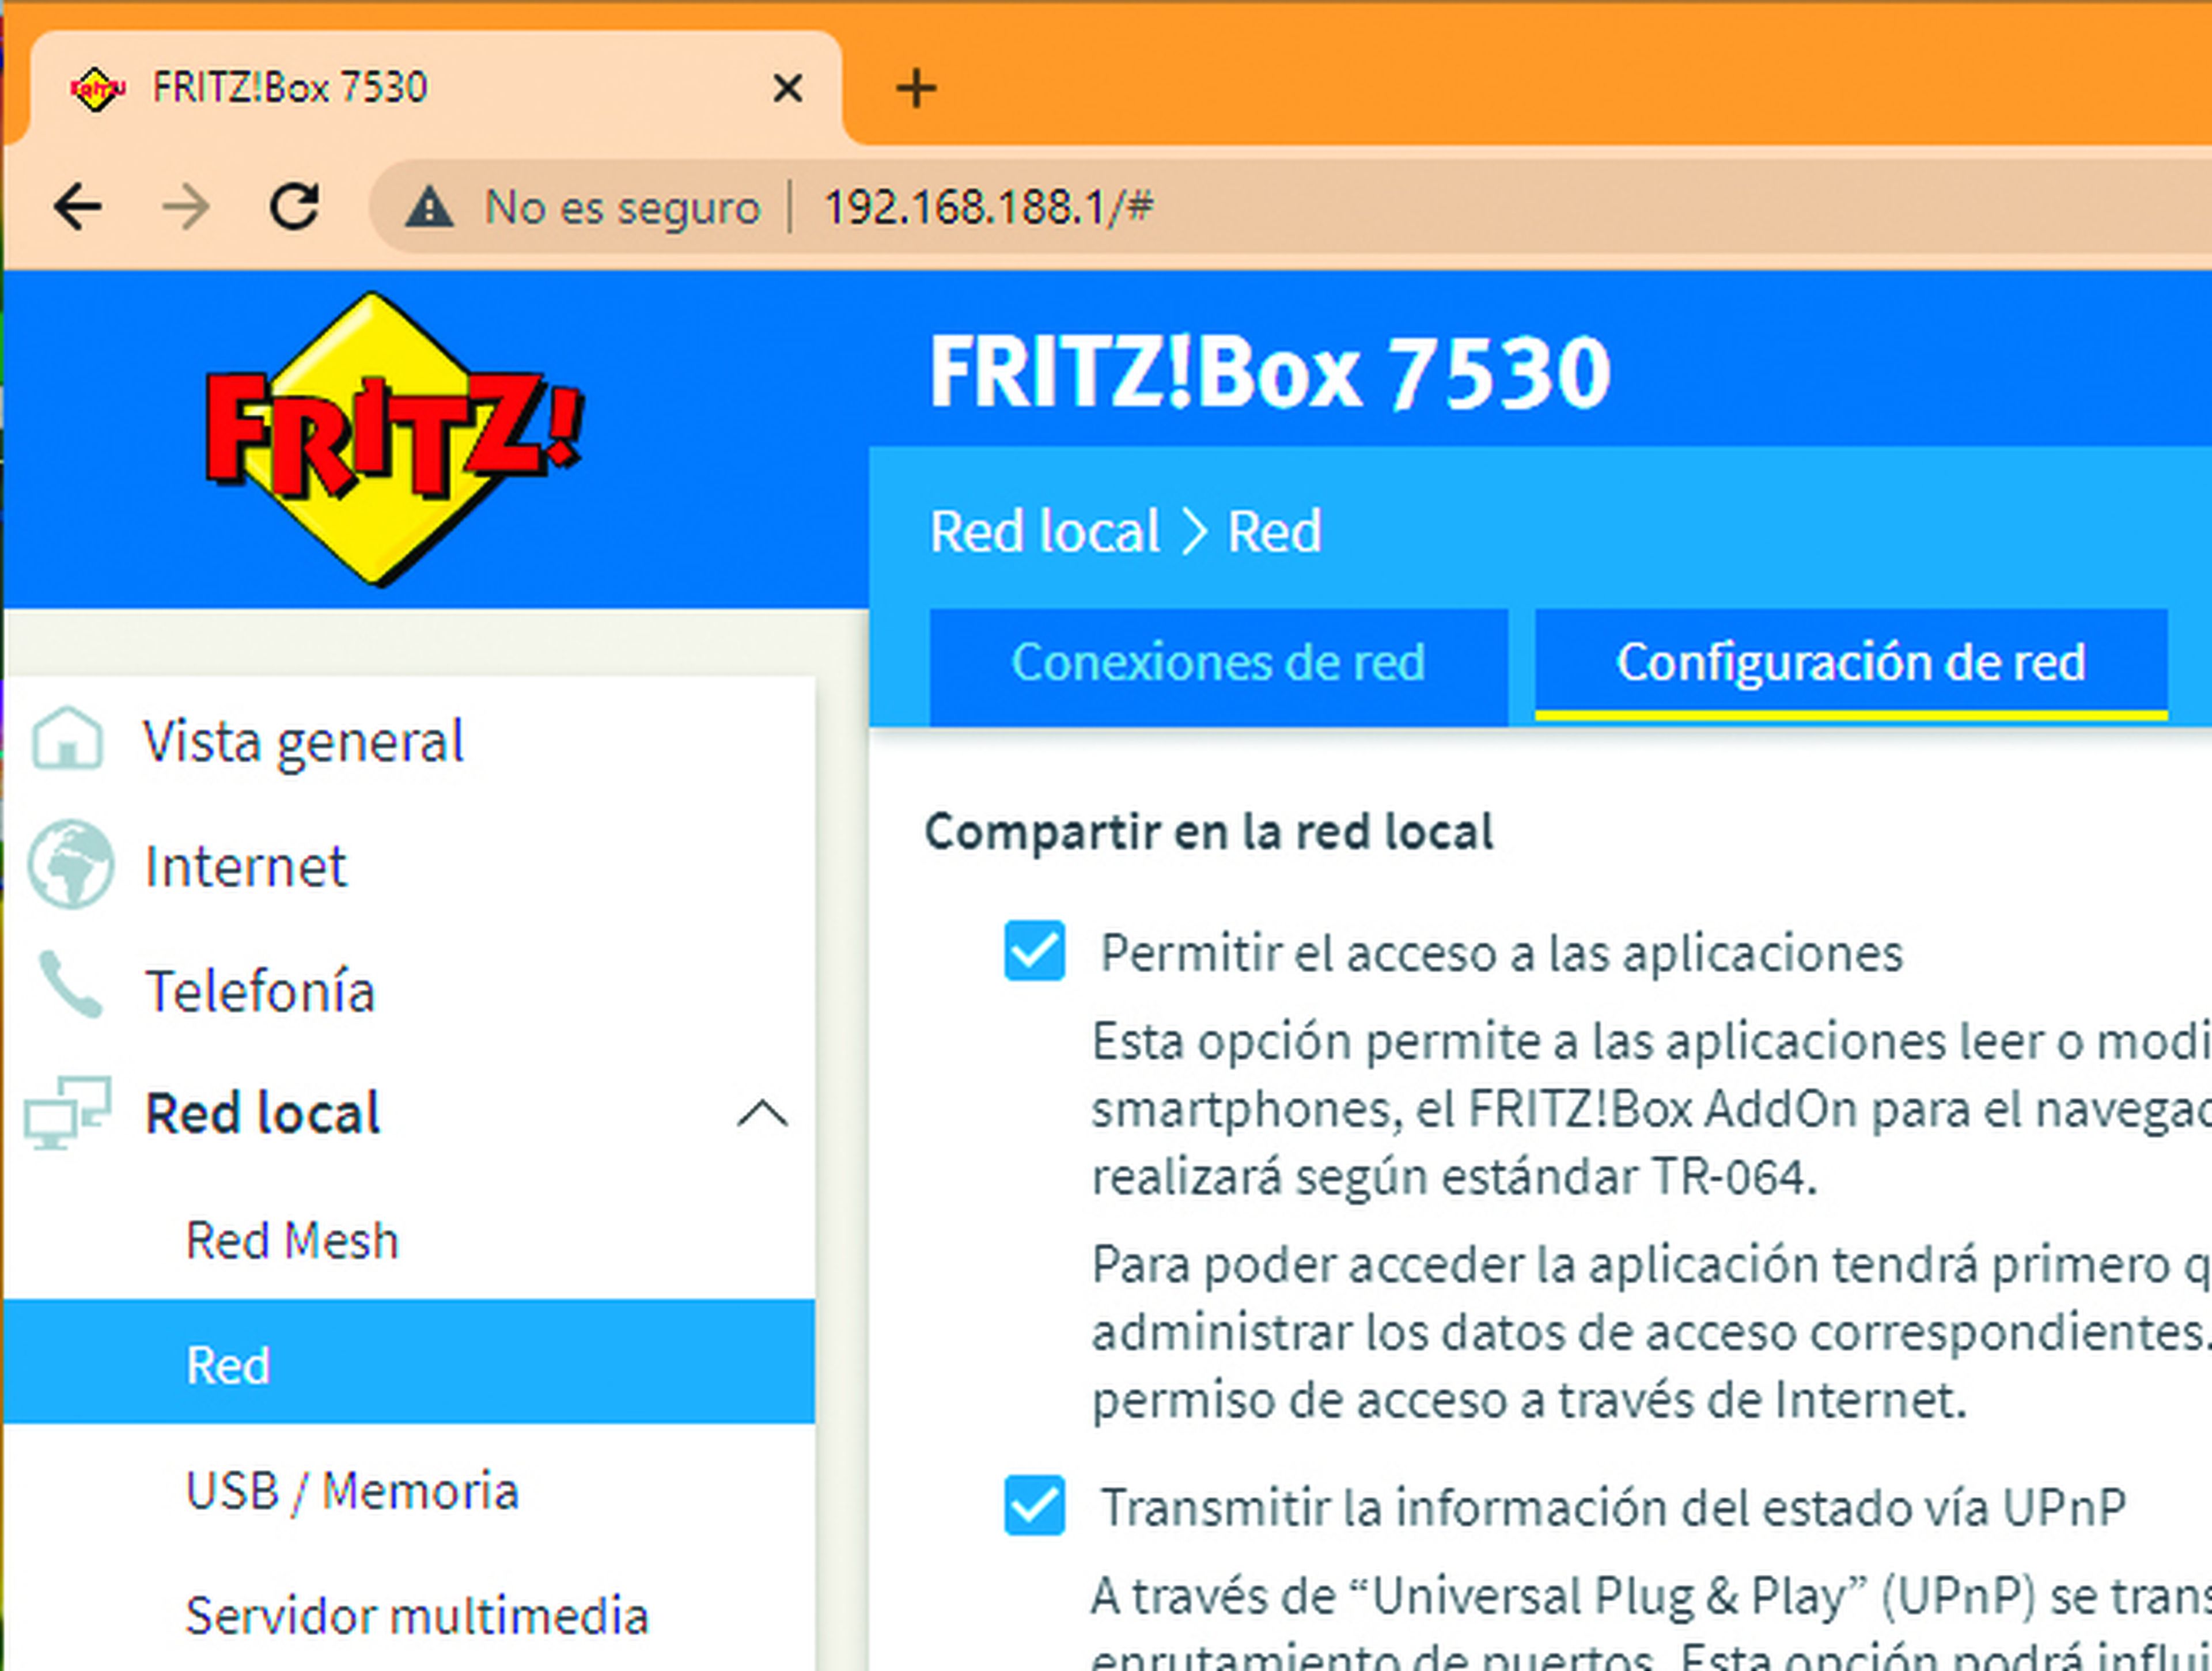Open the Telefonía menu item
This screenshot has height=1671, width=2212.
(x=260, y=990)
